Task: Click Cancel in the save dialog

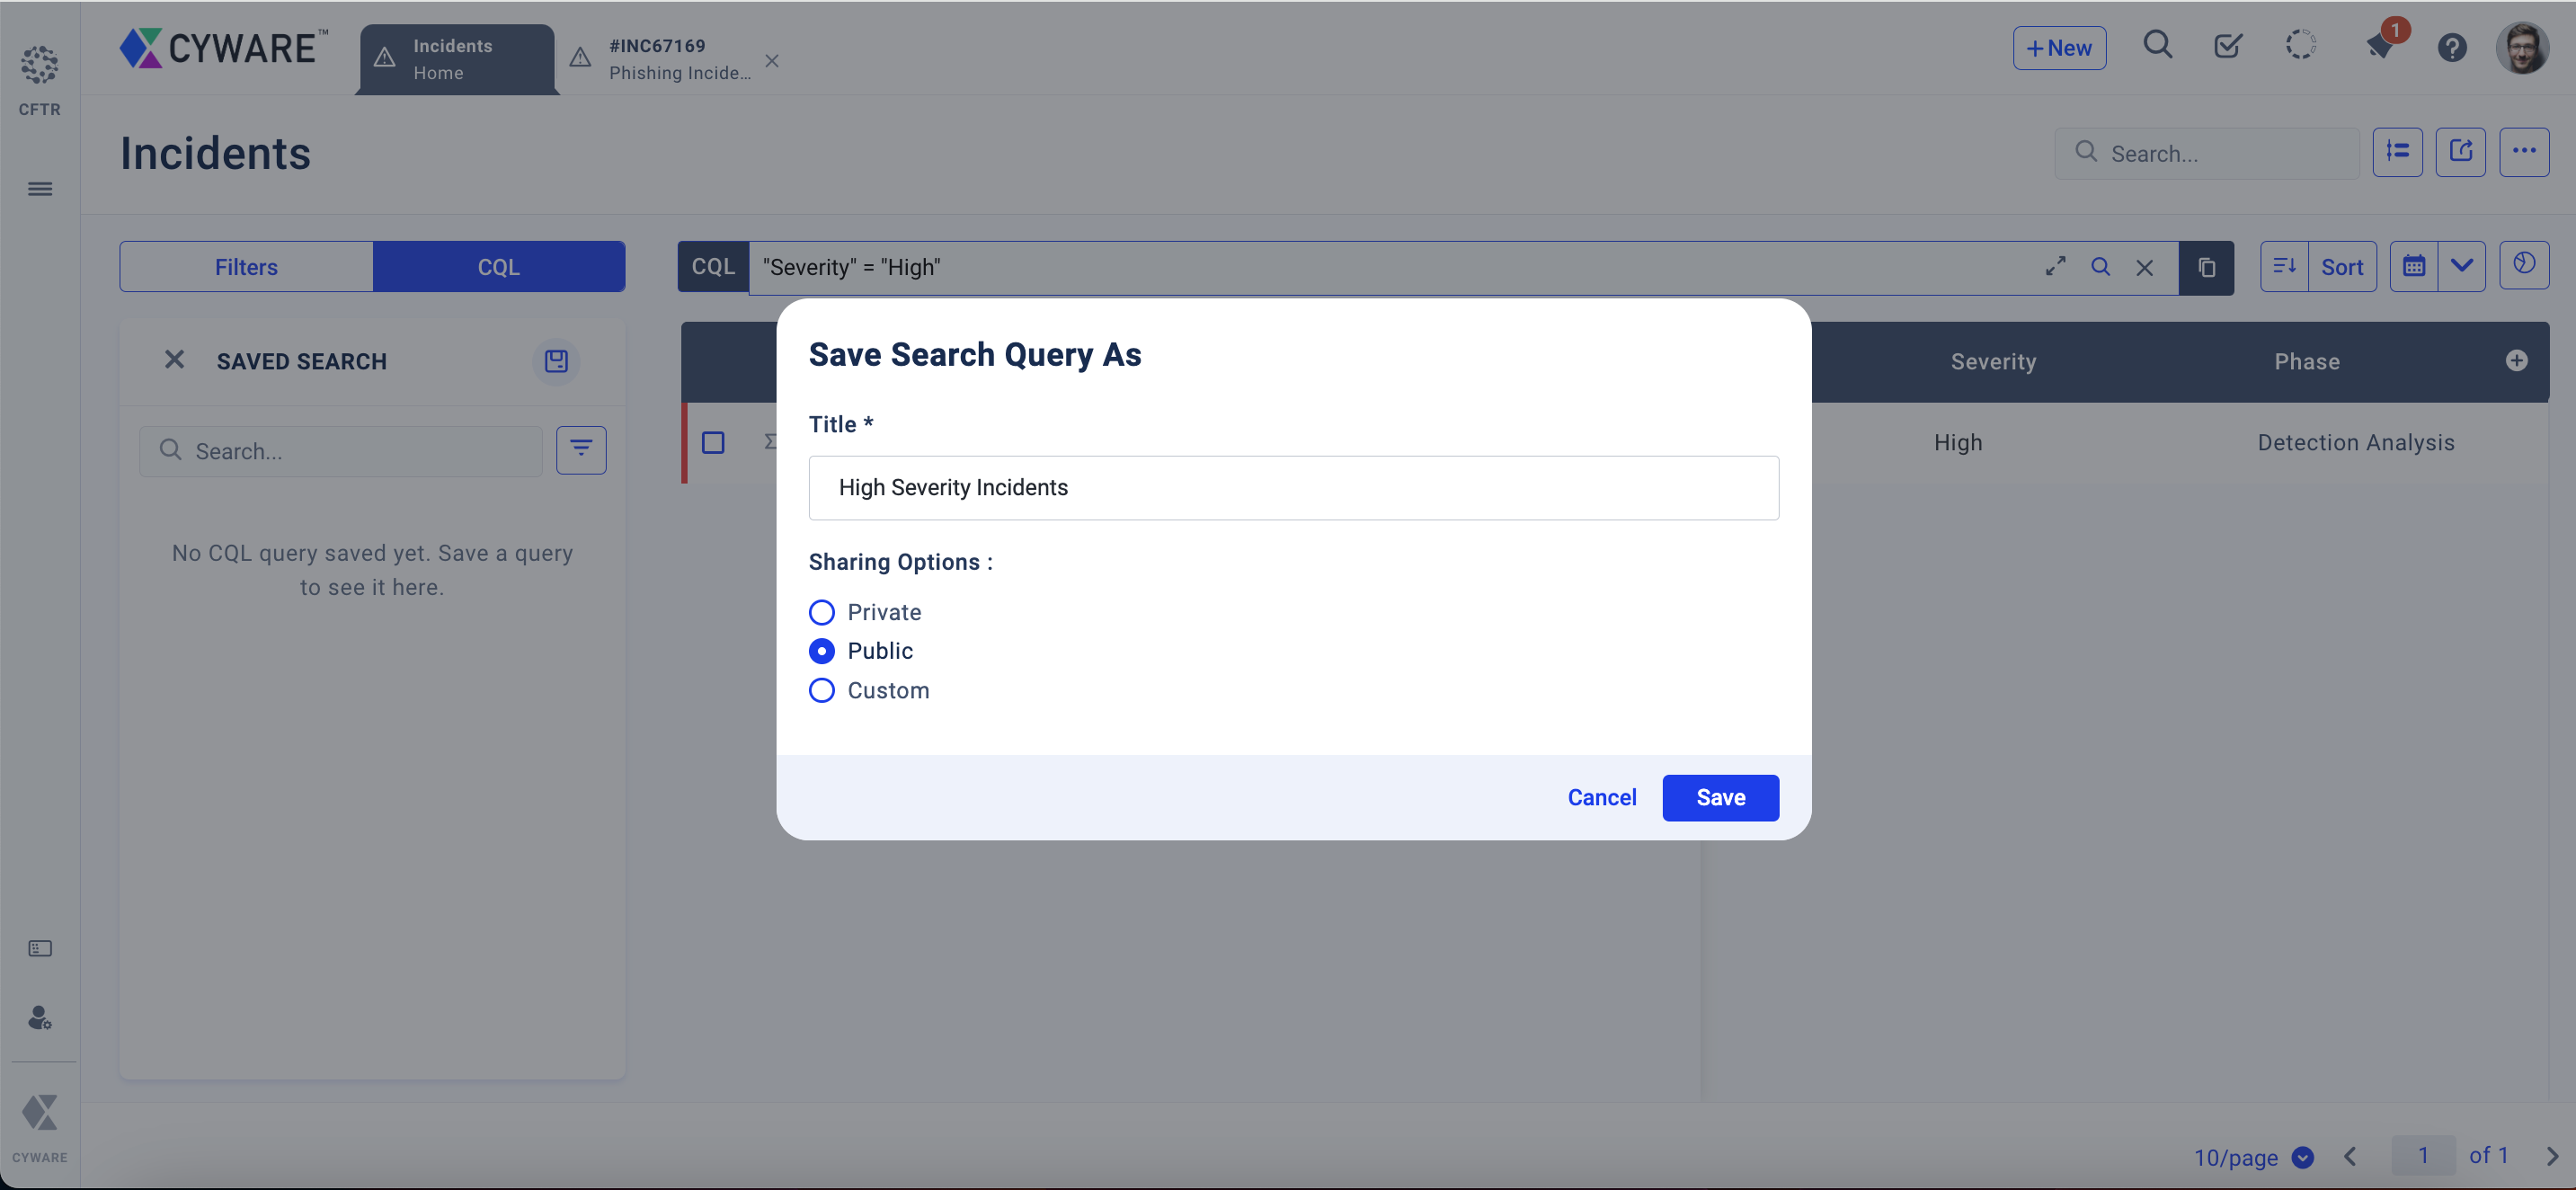Action: [x=1601, y=797]
